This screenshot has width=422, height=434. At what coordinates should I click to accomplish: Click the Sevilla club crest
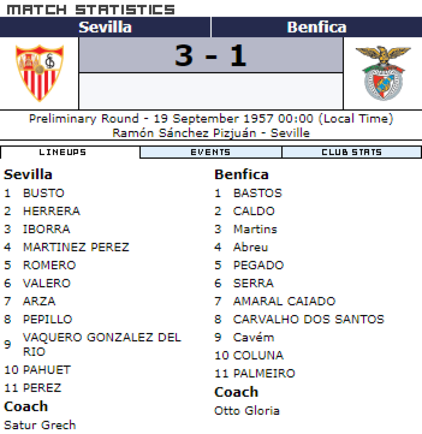(x=39, y=73)
